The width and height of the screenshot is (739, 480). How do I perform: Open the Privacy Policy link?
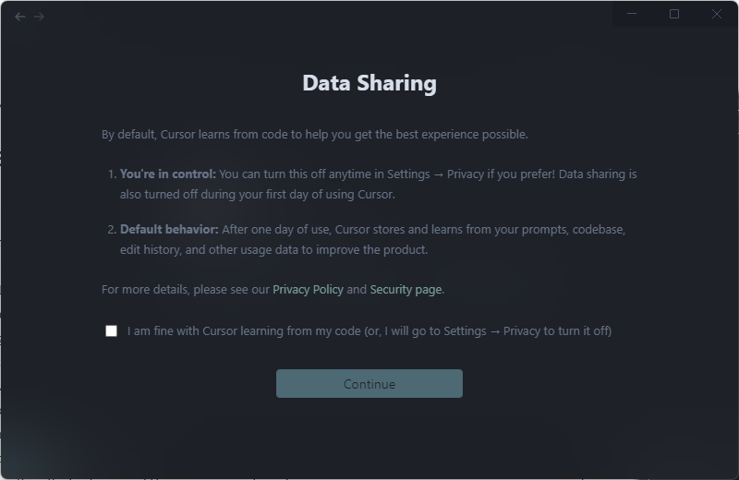coord(308,289)
